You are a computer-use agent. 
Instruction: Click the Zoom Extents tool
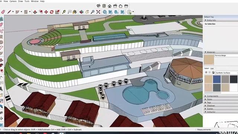(x=98, y=12)
